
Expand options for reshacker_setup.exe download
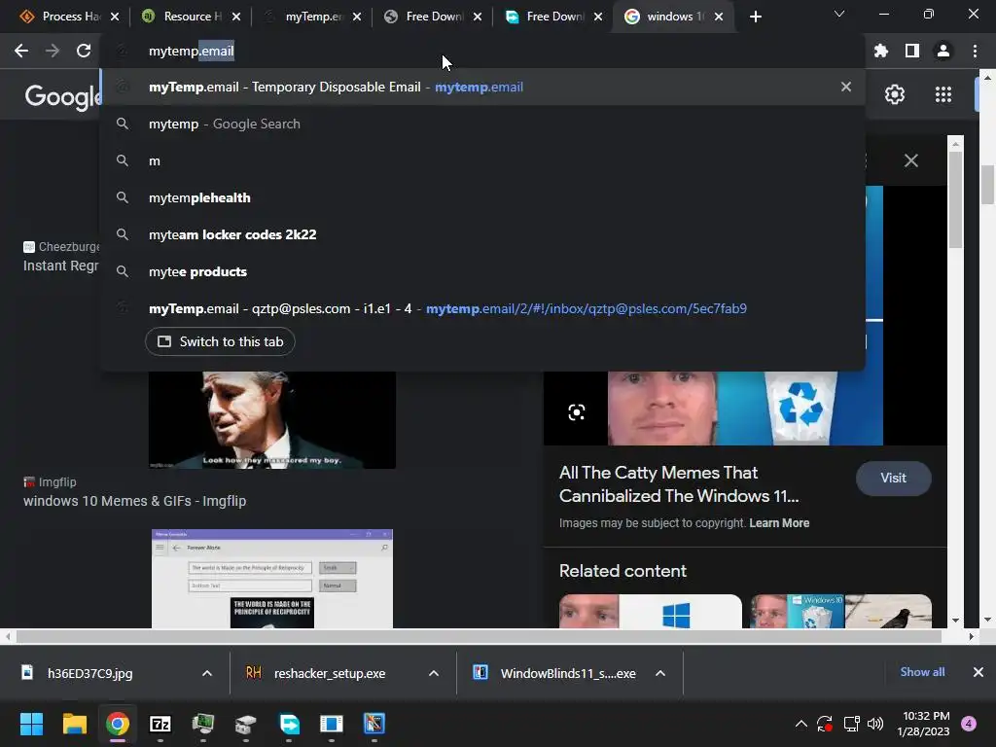[434, 673]
